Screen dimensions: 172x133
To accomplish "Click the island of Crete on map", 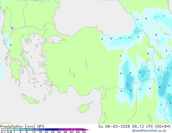I will click(x=30, y=99).
